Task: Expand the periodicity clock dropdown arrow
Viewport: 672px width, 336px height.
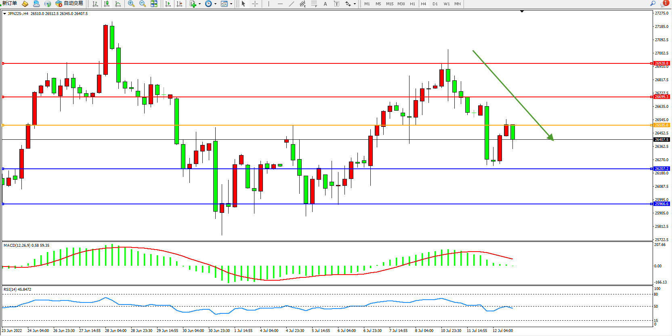Action: (x=215, y=4)
